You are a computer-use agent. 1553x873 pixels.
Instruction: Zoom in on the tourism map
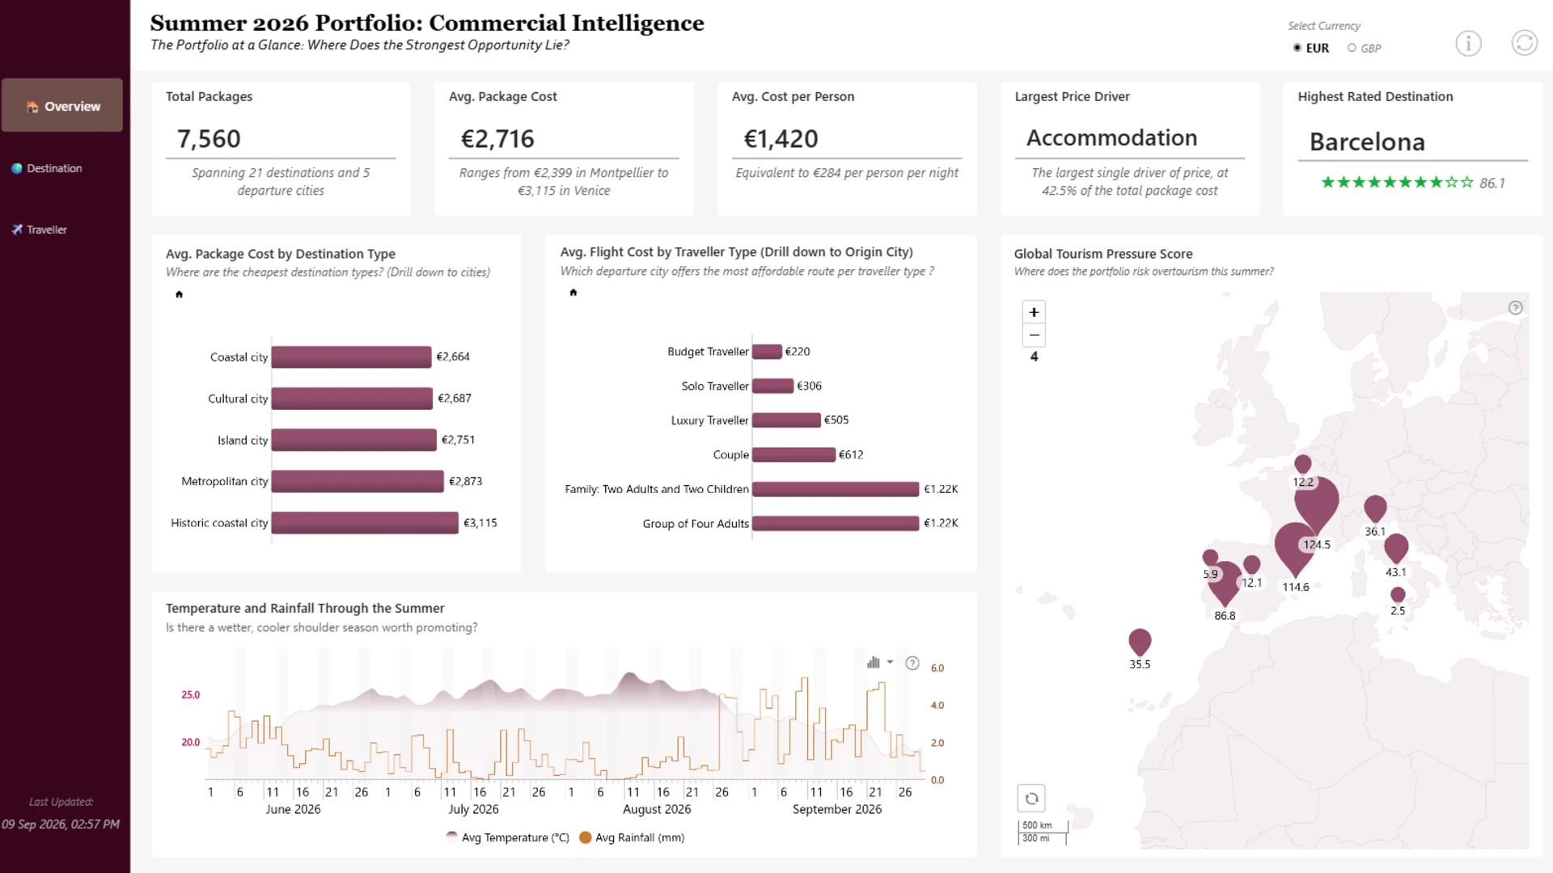pyautogui.click(x=1034, y=312)
